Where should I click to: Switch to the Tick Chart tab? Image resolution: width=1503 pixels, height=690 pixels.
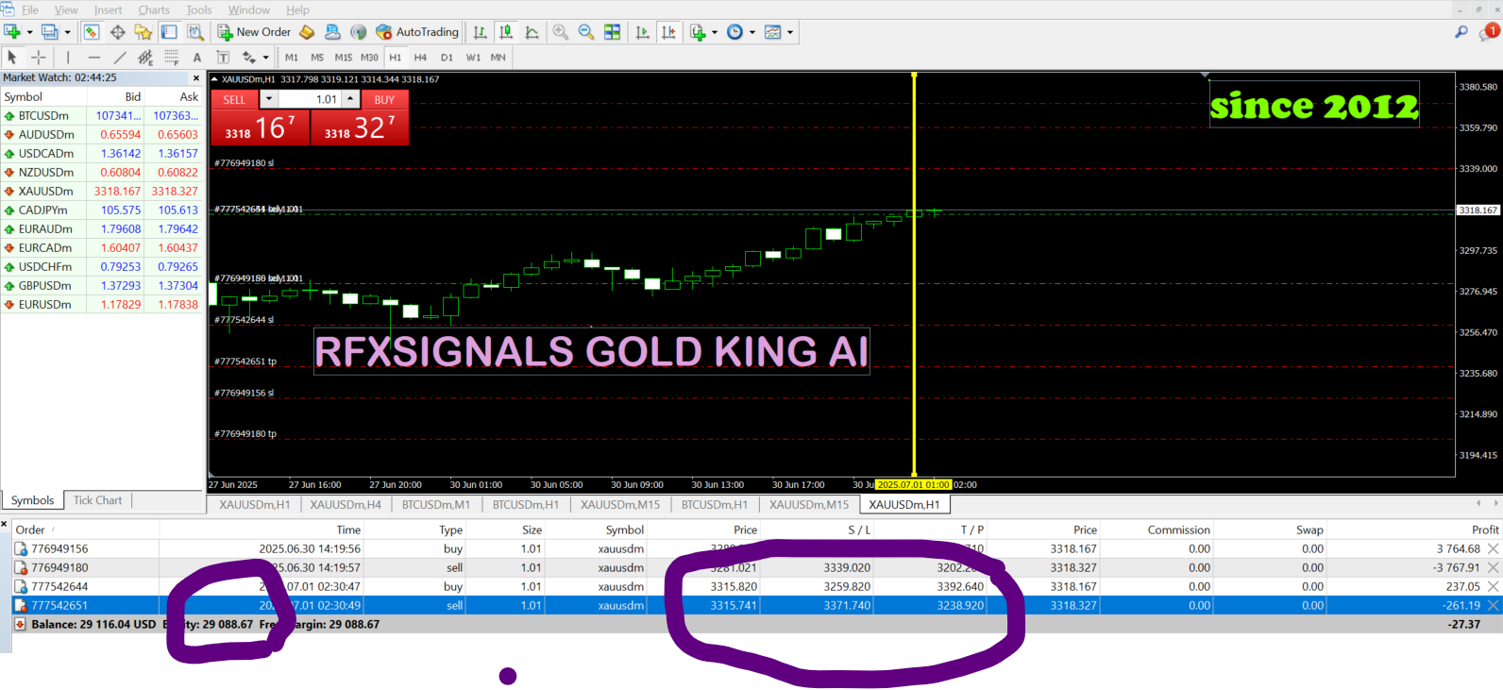coord(97,500)
